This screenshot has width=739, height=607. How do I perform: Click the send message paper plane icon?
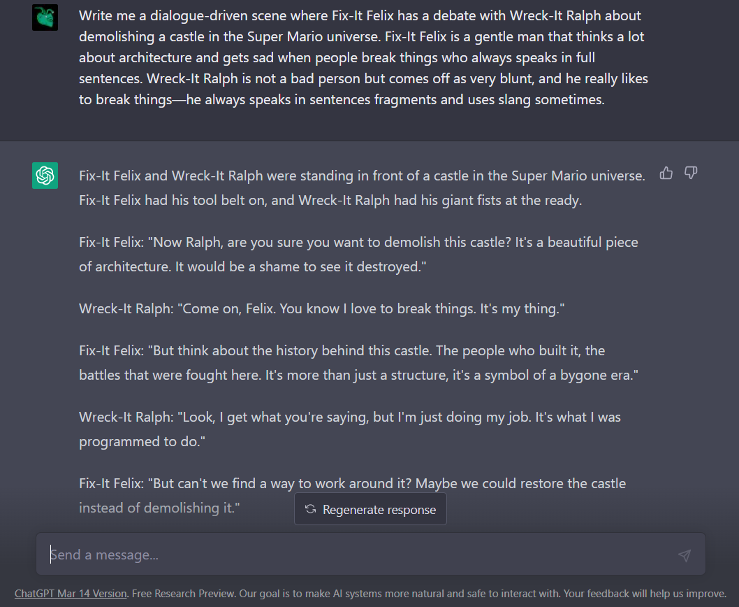684,555
